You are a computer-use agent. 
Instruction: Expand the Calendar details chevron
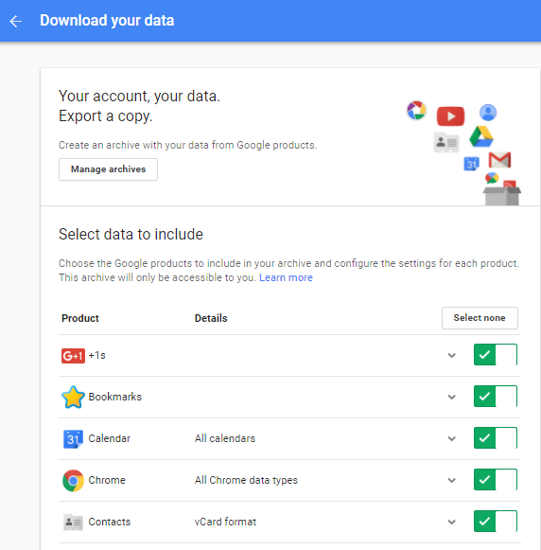452,438
